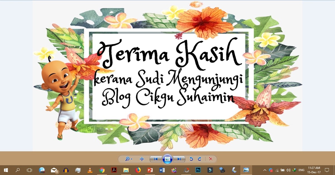Open the Mail app with badge

54,170
